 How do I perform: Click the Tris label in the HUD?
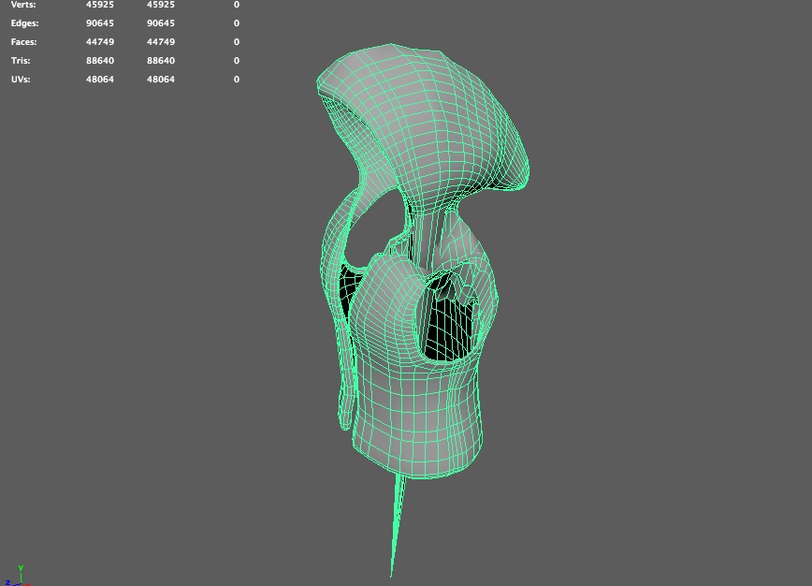[x=19, y=60]
